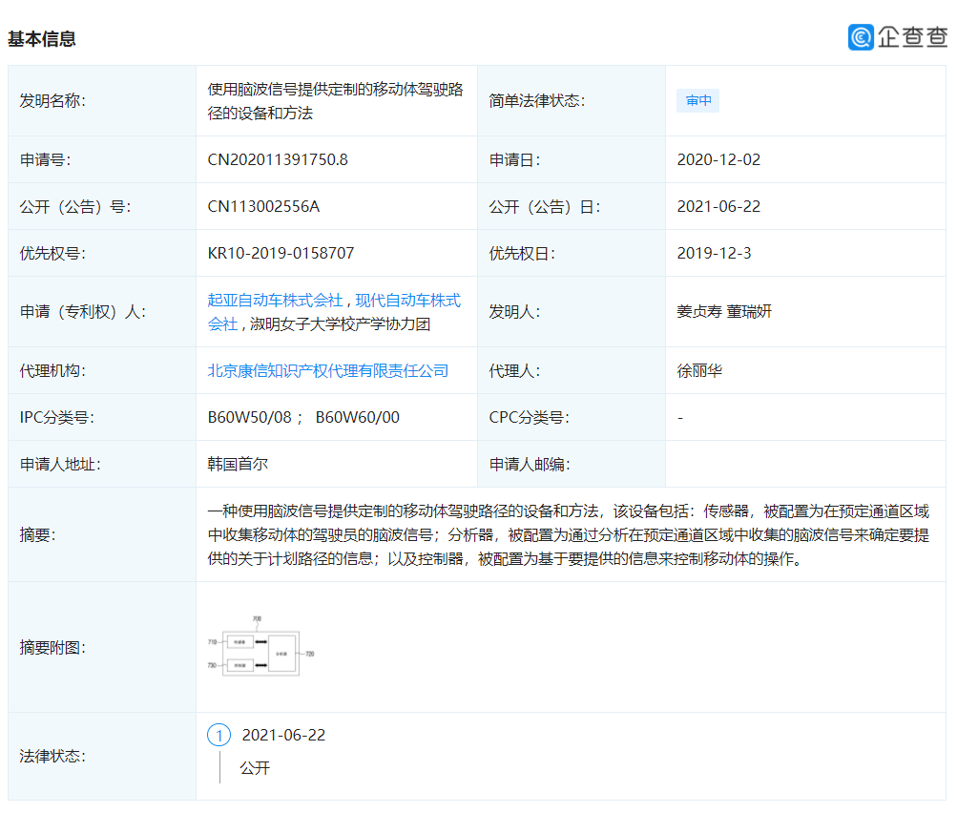Click the abstract paragraph text

coord(569,534)
